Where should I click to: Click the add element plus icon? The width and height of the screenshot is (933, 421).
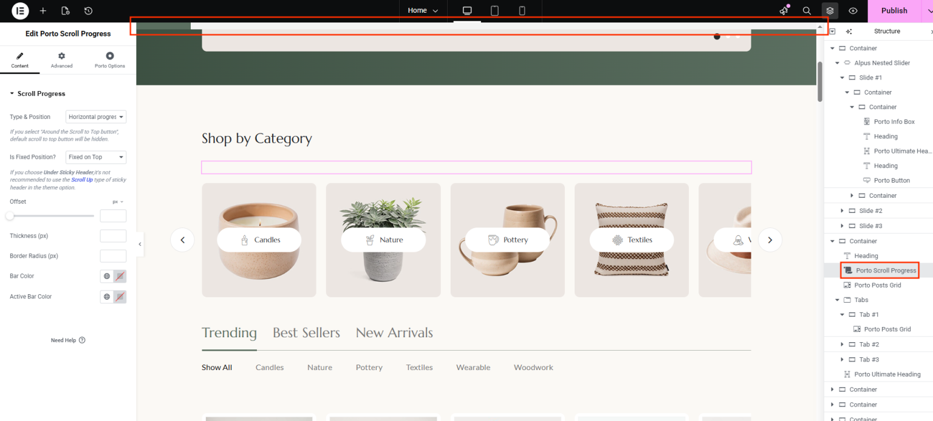click(43, 11)
